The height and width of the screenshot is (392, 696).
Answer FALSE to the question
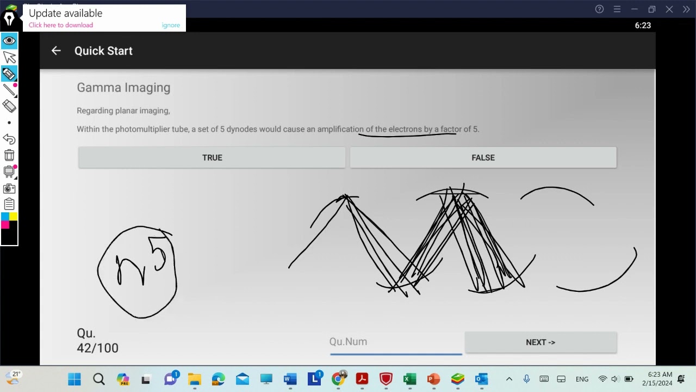[x=483, y=157]
